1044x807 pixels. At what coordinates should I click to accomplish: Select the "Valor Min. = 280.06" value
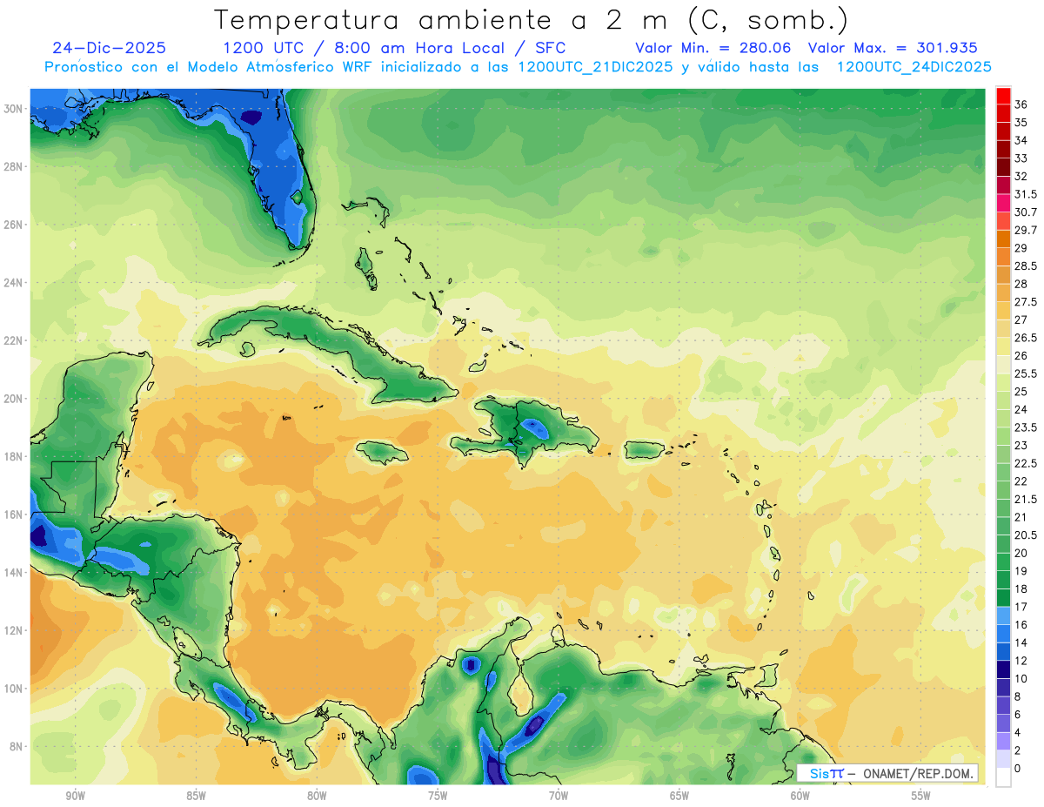pyautogui.click(x=713, y=48)
